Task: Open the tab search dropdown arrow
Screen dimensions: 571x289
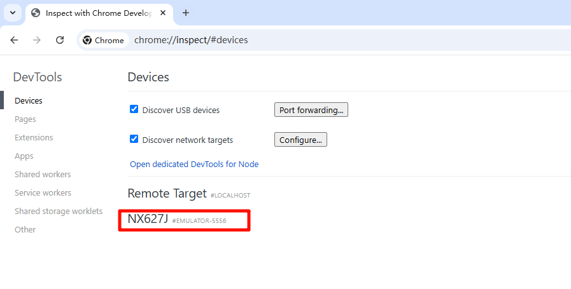Action: [x=12, y=13]
